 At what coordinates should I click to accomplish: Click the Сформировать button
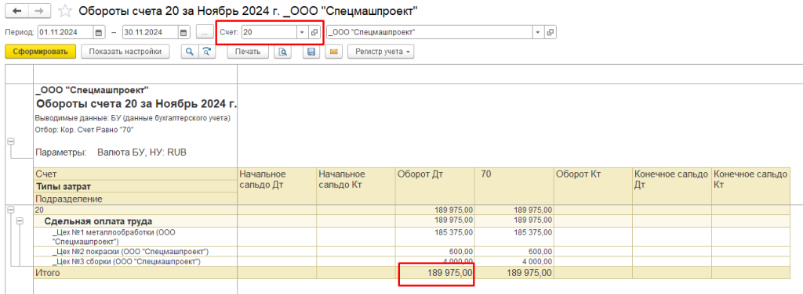click(x=41, y=52)
